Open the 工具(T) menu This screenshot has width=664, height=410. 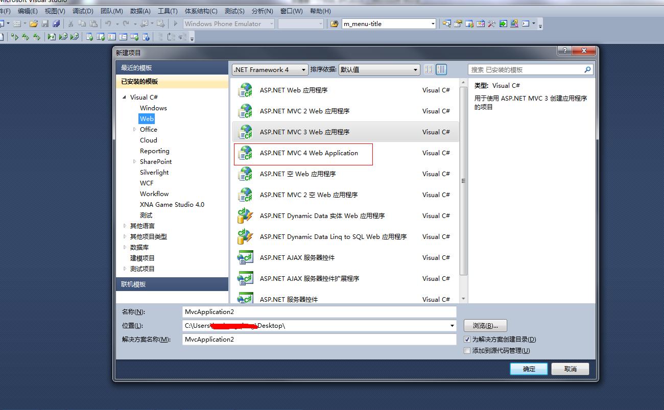click(x=168, y=11)
